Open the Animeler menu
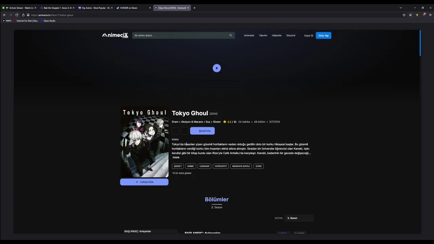Screen dimensions: 434x244 (x=249, y=35)
